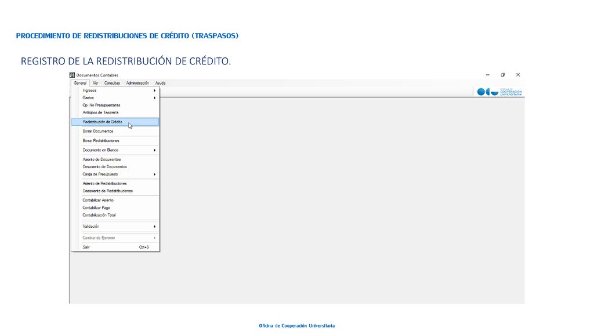The image size is (594, 334).
Task: Select Asiento de Documentos
Action: click(115, 159)
